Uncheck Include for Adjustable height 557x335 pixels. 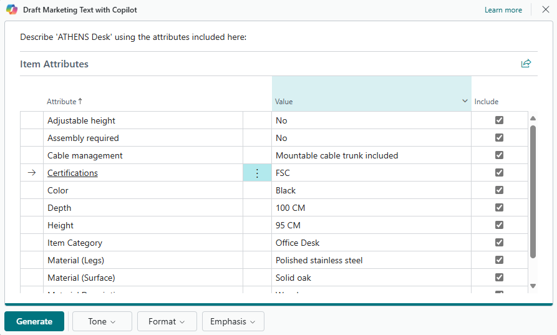point(499,120)
